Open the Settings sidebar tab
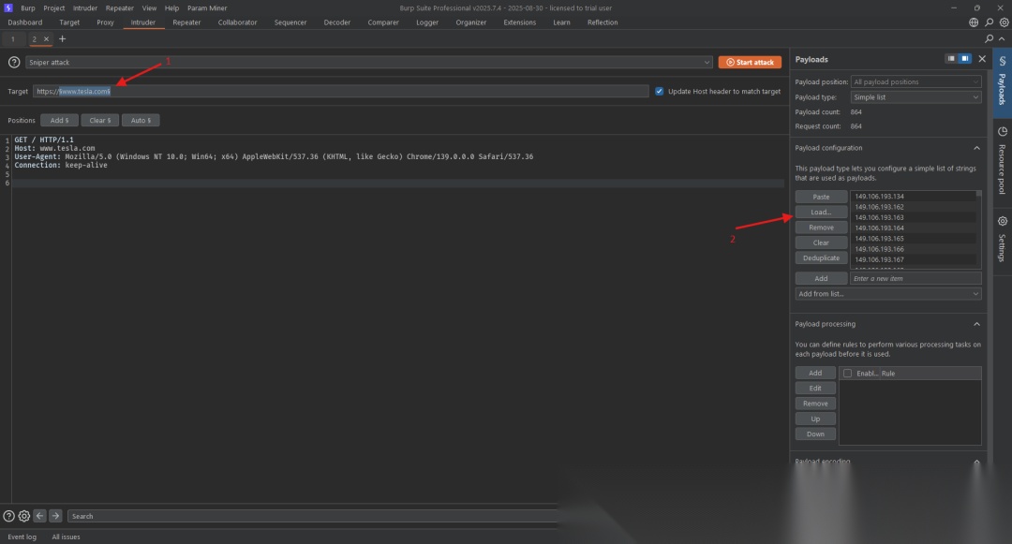The image size is (1012, 544). [1002, 240]
